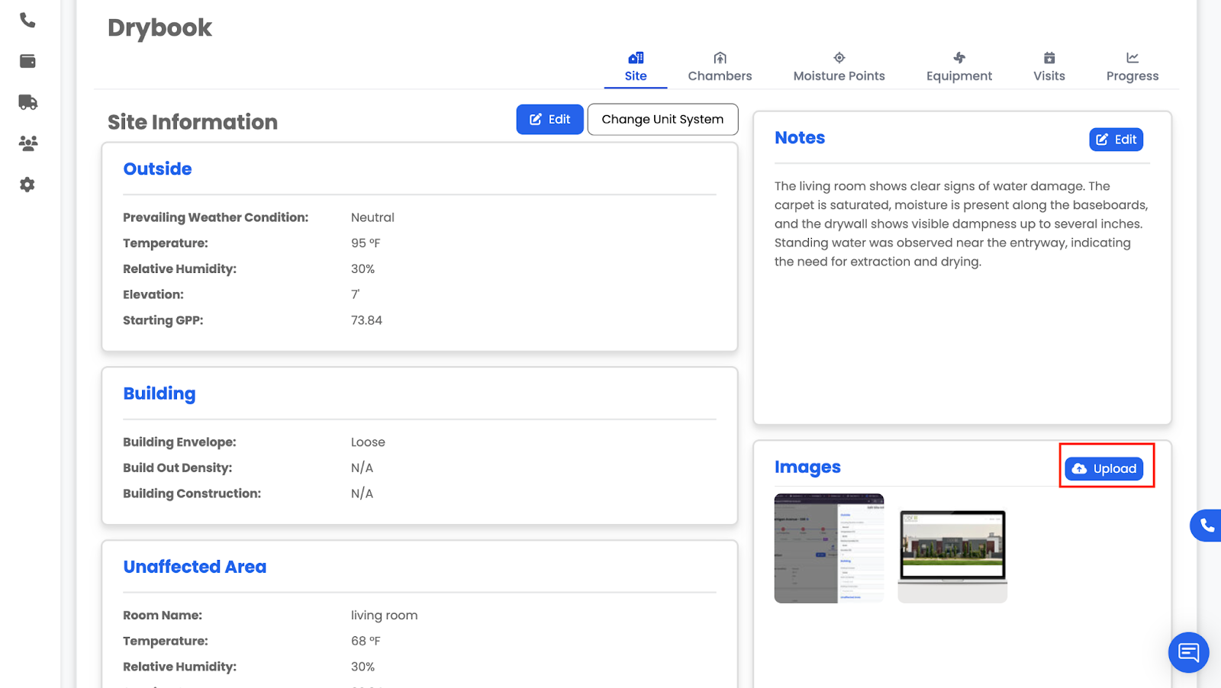Go to the Equipment tab
This screenshot has height=688, width=1221.
pyautogui.click(x=959, y=67)
